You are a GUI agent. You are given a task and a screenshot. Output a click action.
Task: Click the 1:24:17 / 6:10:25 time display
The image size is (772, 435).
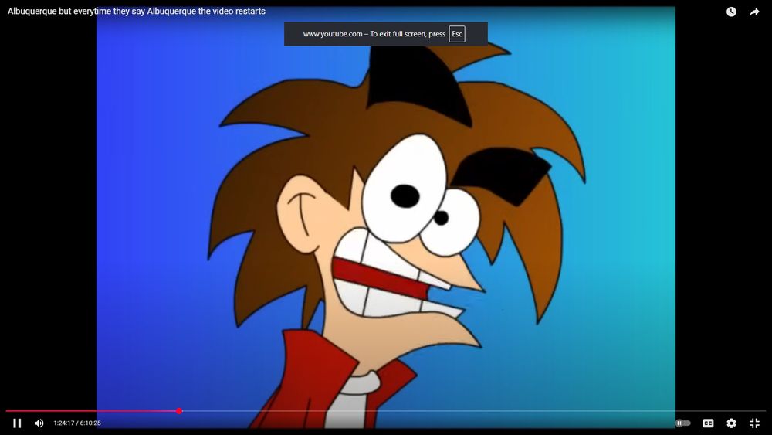point(77,423)
